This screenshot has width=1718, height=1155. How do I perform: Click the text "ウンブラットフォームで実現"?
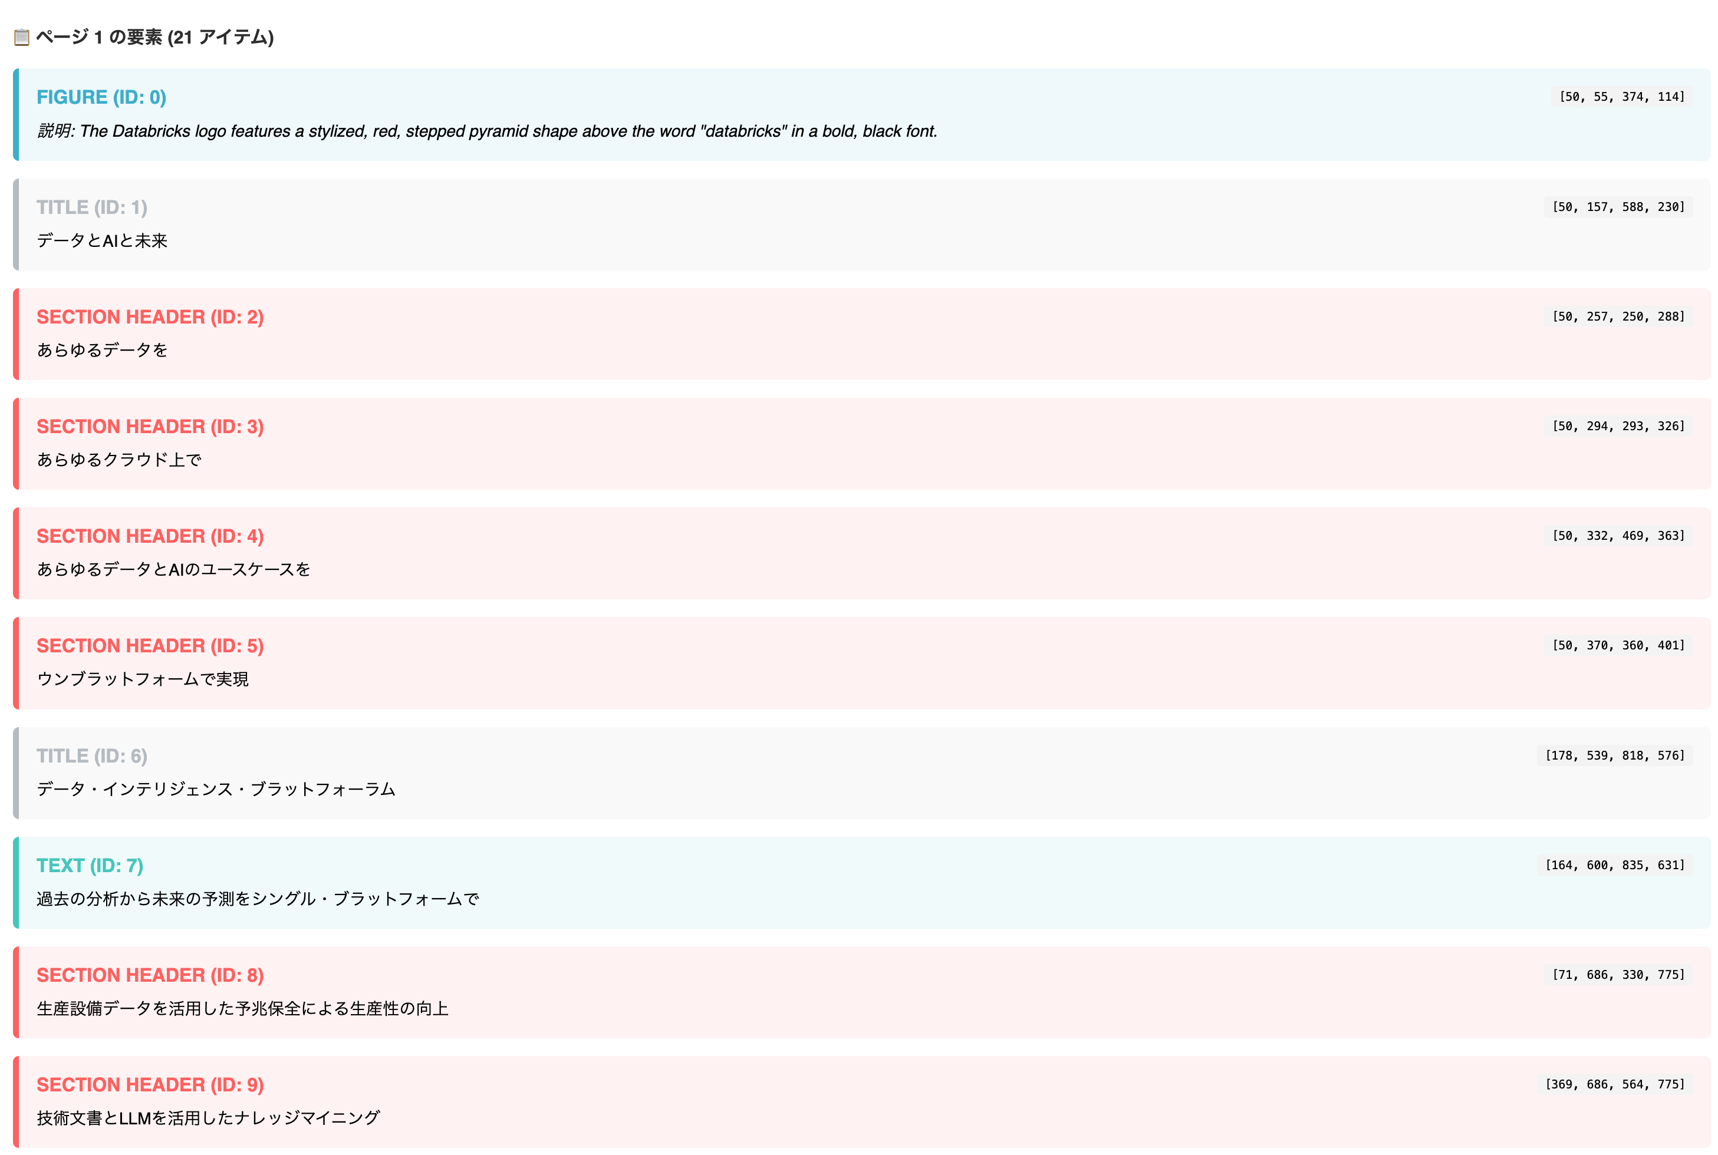tap(143, 679)
